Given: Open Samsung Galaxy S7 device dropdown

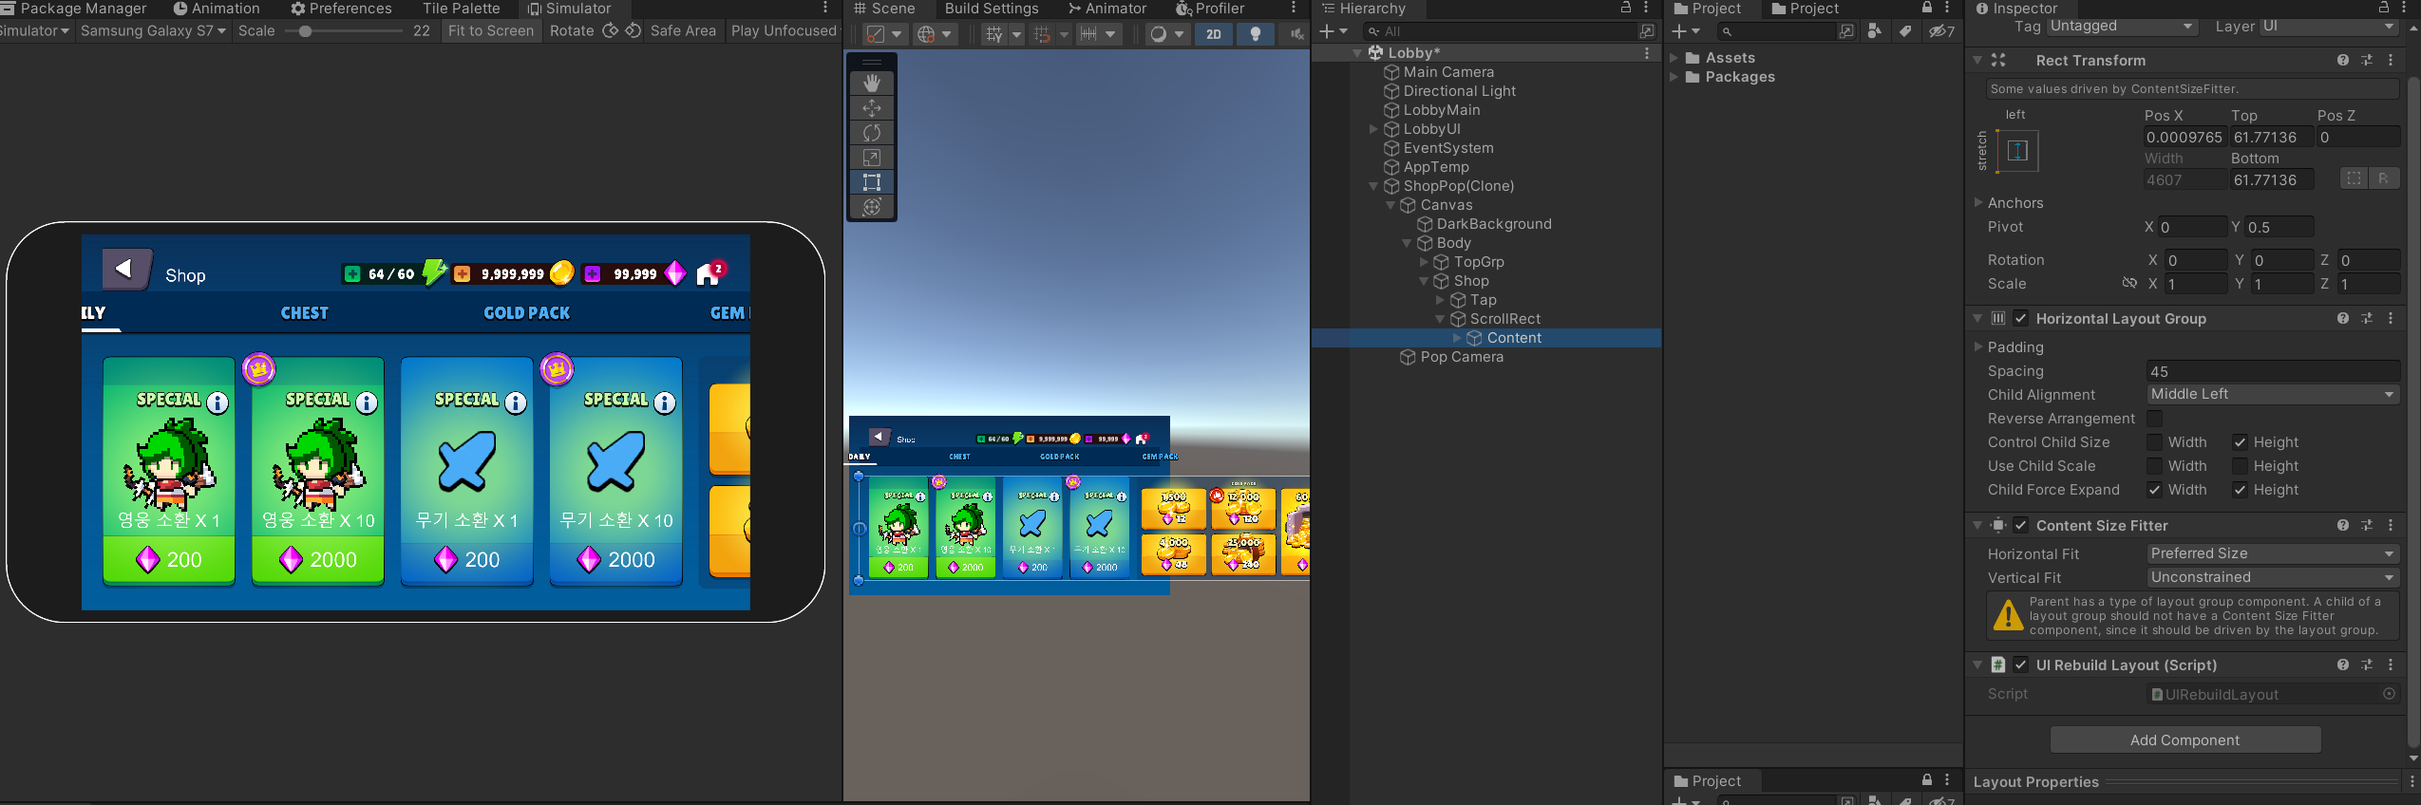Looking at the screenshot, I should pyautogui.click(x=153, y=30).
